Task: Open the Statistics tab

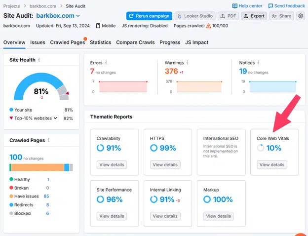Action: point(100,42)
